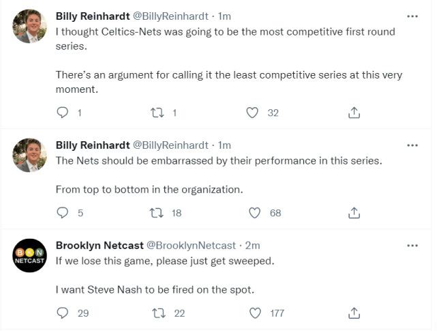Open more options on second Billy Reinhardt tweet
The width and height of the screenshot is (437, 331).
412,145
